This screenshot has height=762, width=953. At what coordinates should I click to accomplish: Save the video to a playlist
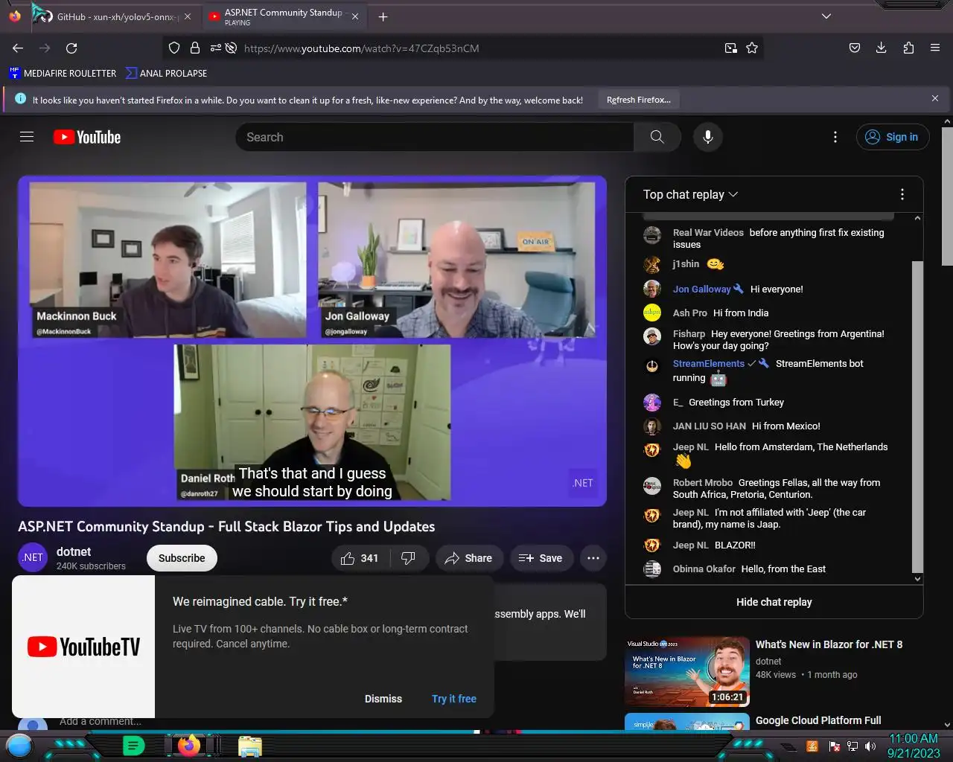[x=541, y=558]
